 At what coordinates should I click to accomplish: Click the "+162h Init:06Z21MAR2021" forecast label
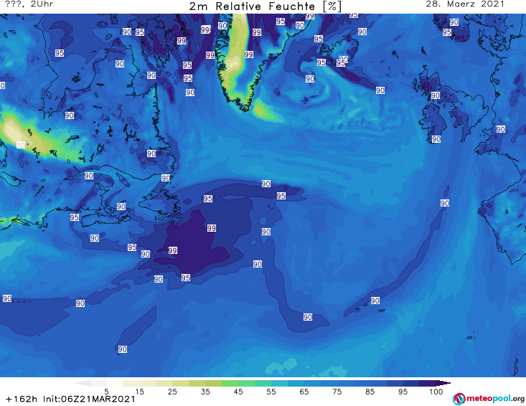tap(70, 399)
